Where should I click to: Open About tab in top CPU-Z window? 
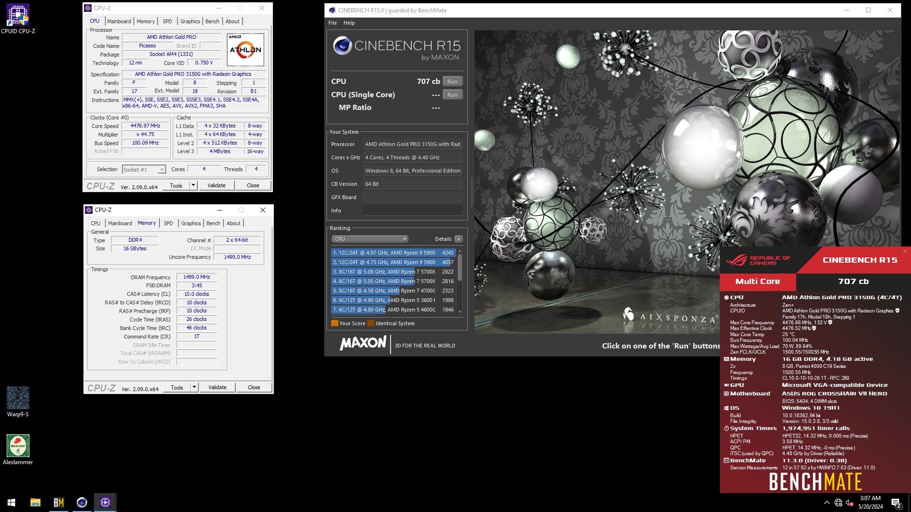[232, 21]
